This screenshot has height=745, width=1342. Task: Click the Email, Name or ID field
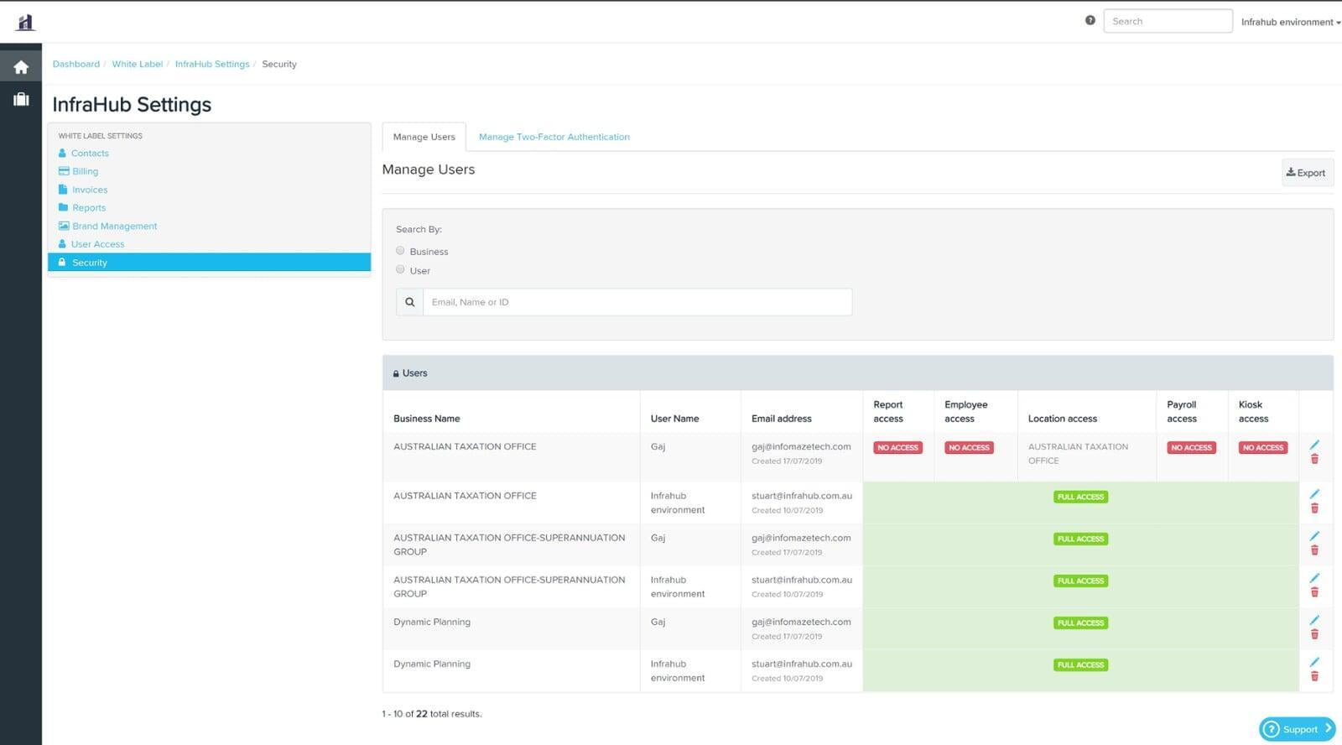point(637,302)
